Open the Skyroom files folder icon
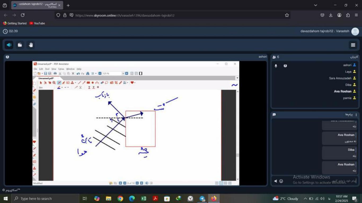 20,45
